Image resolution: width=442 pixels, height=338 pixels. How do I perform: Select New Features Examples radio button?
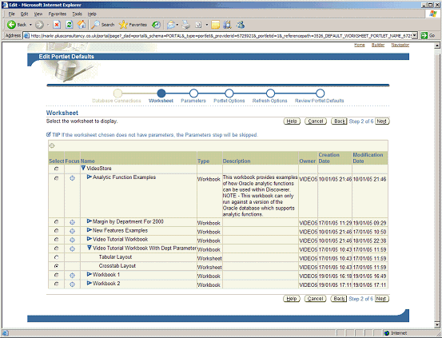[57, 231]
